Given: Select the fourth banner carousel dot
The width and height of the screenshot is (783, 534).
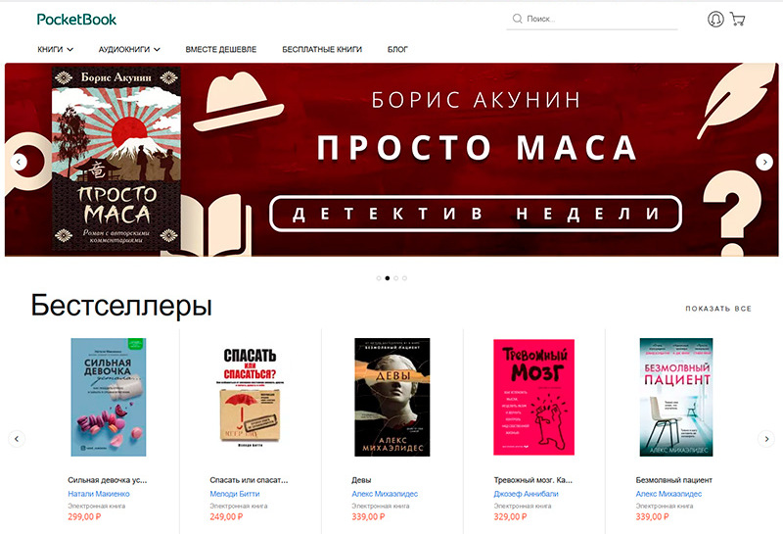Looking at the screenshot, I should tap(404, 278).
